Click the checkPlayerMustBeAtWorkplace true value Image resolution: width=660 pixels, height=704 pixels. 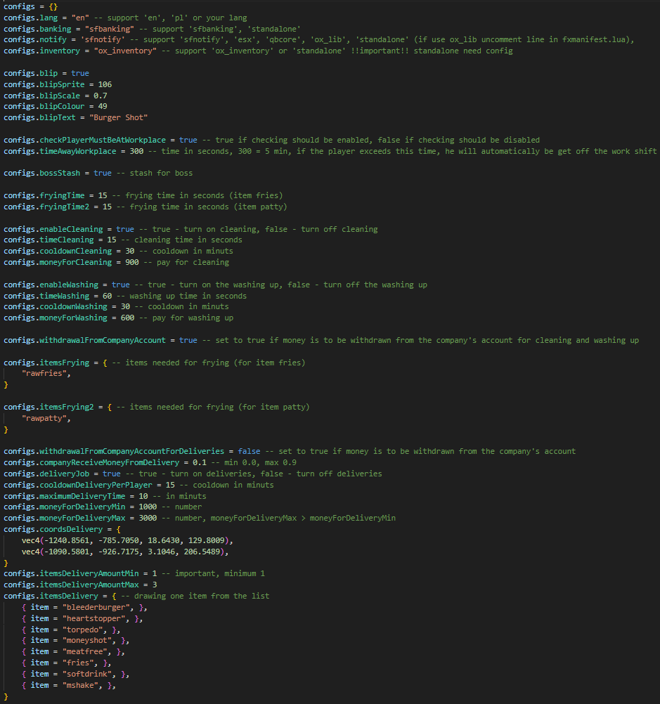point(188,139)
